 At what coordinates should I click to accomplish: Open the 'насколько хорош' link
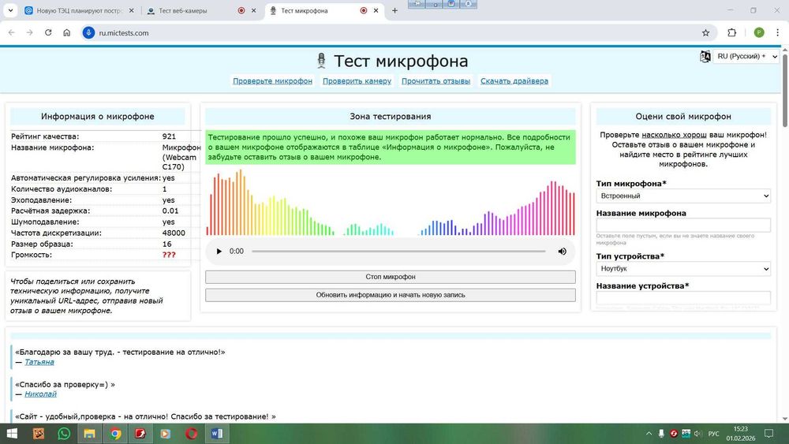(x=674, y=135)
